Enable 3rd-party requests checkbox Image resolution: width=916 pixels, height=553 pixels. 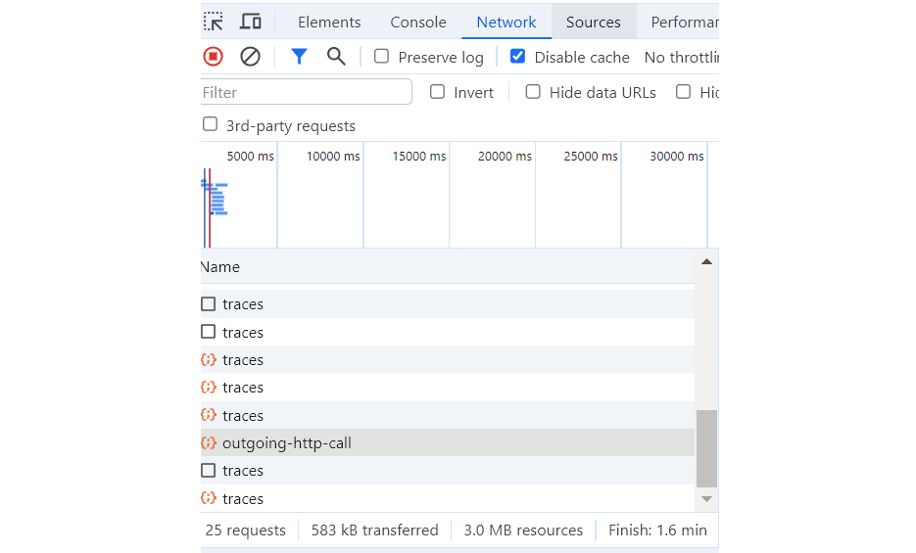pos(210,125)
